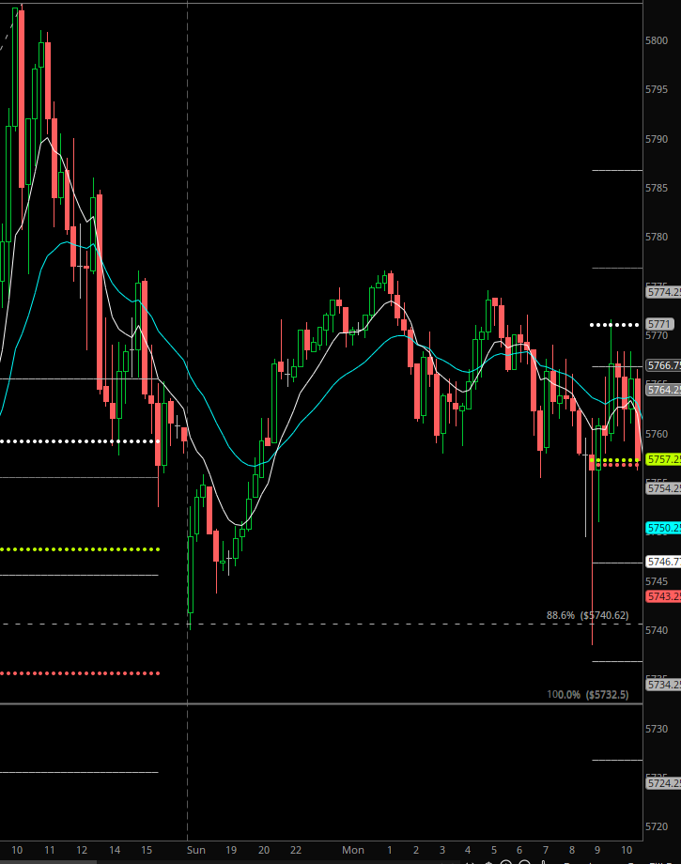This screenshot has height=864, width=681.
Task: Click the 5766.75 price label
Action: pos(663,365)
